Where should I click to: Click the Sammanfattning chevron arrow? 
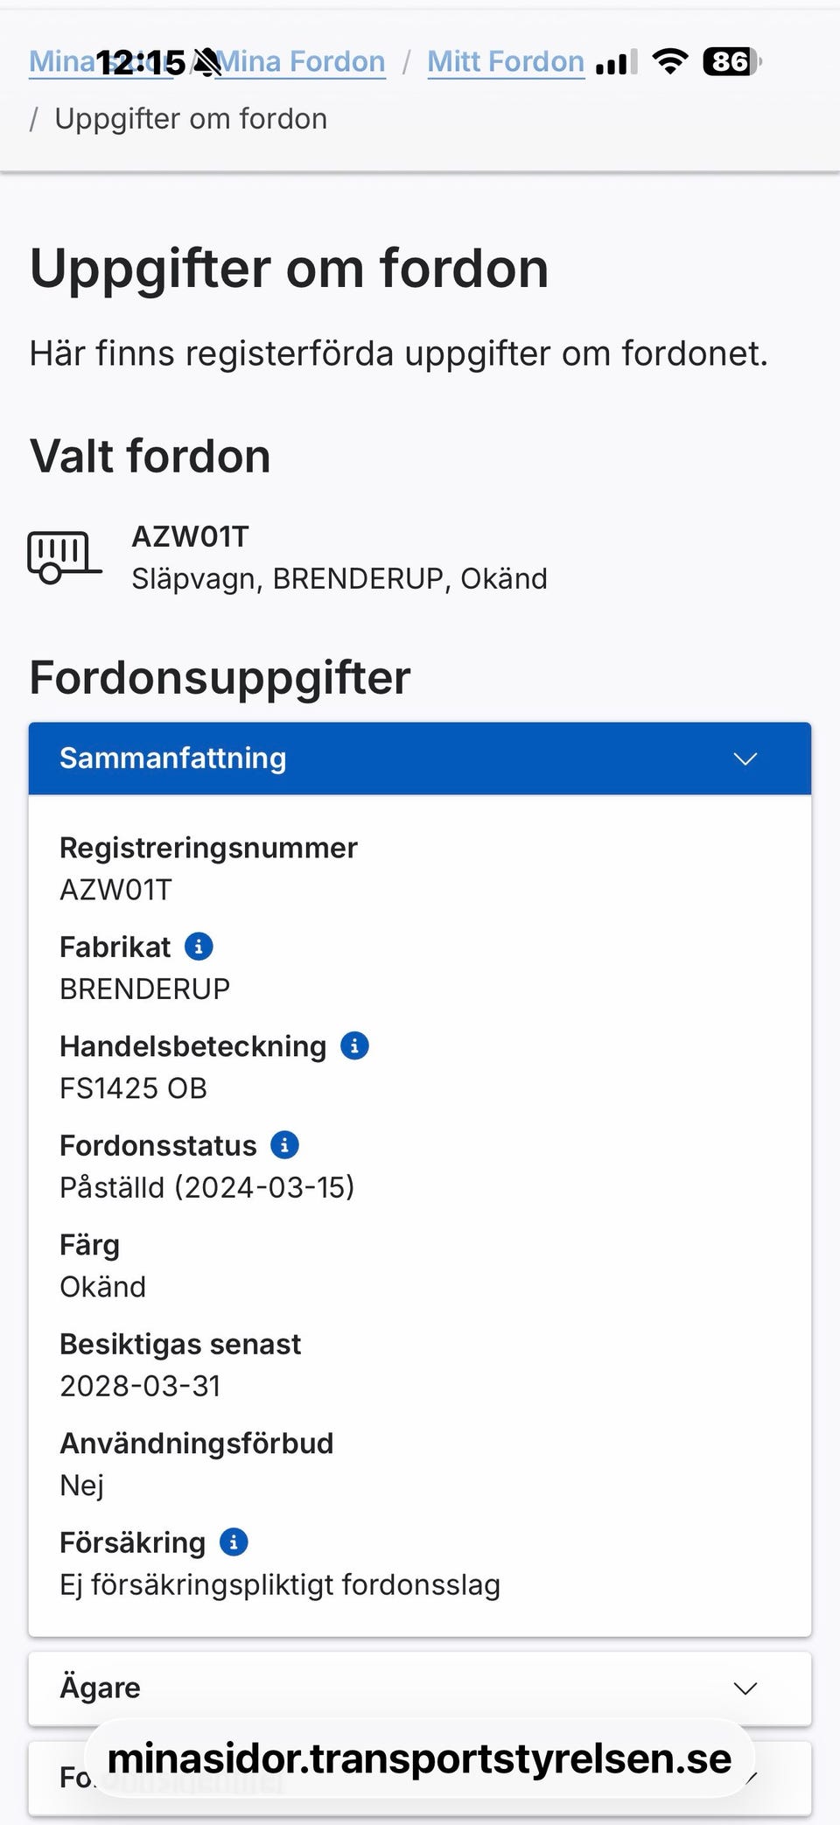pyautogui.click(x=745, y=759)
